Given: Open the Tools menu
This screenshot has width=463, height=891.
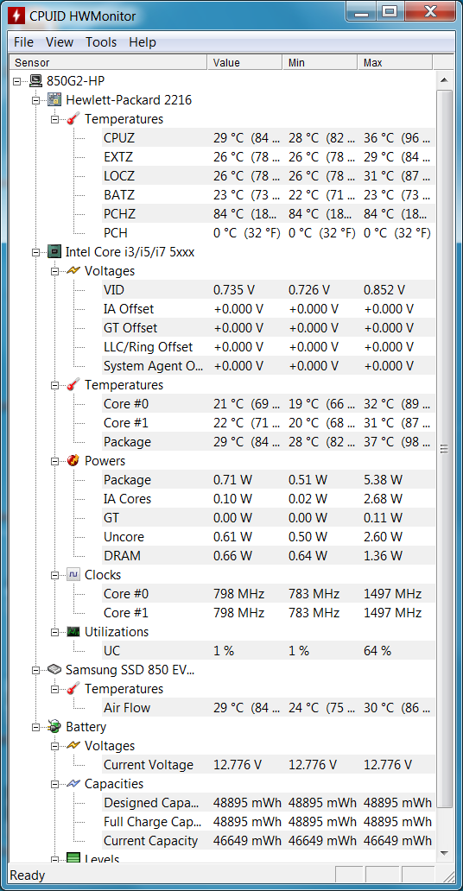Looking at the screenshot, I should coord(101,42).
